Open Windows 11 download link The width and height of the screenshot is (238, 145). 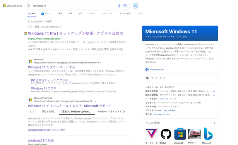pyautogui.click(x=51, y=67)
